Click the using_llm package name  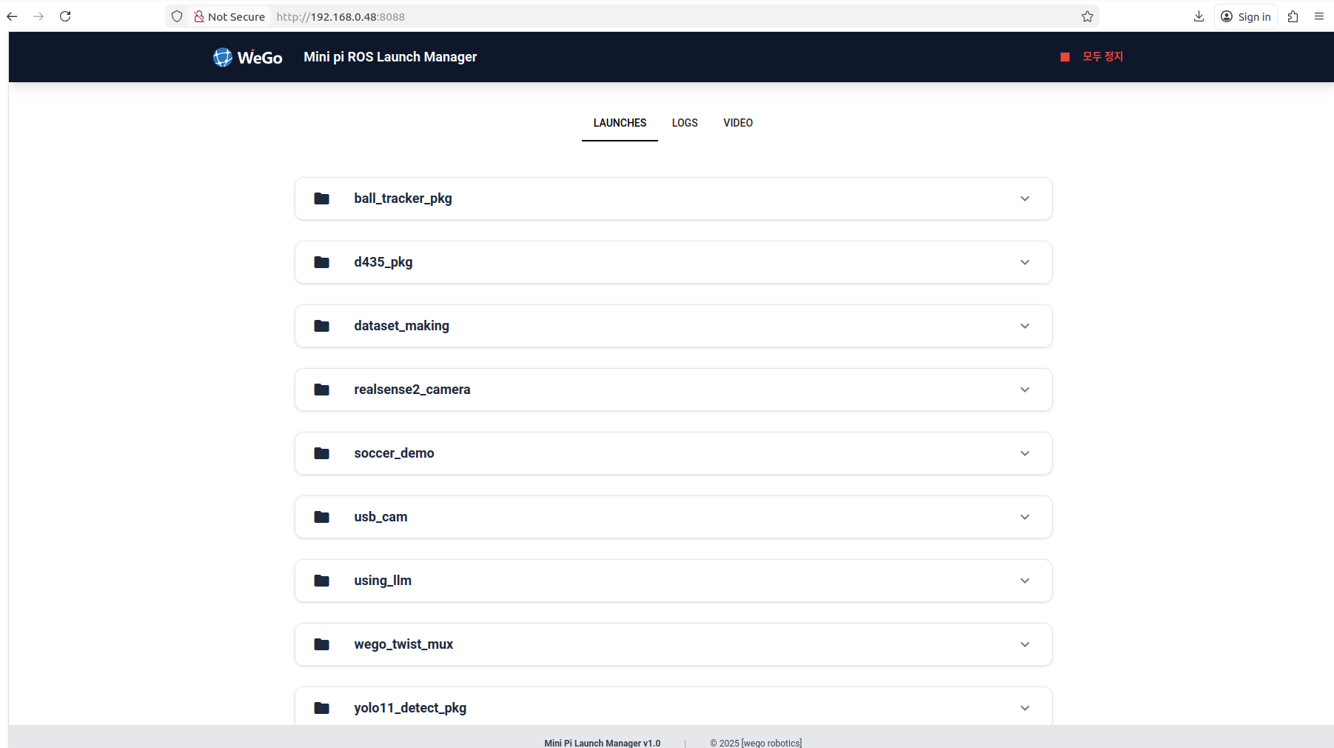click(383, 581)
